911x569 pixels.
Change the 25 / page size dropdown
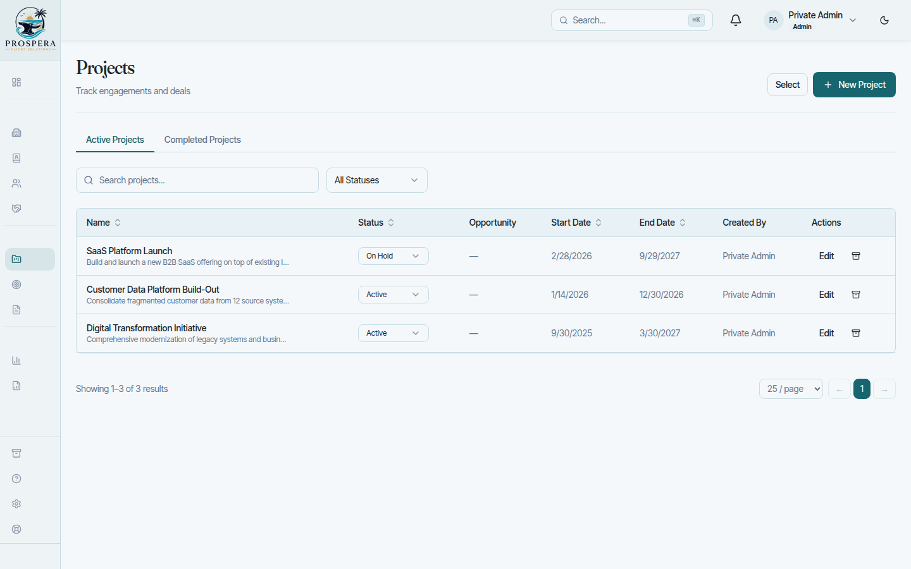(x=791, y=389)
